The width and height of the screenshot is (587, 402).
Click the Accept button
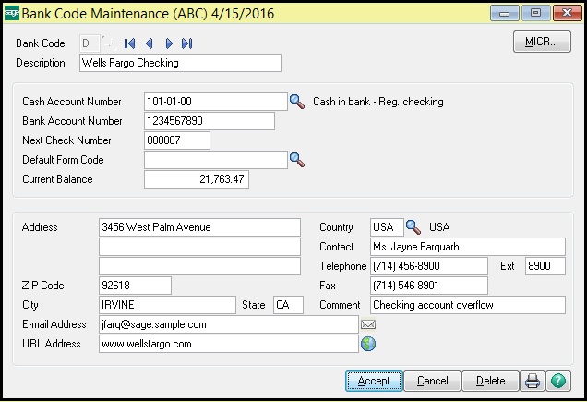pyautogui.click(x=374, y=381)
